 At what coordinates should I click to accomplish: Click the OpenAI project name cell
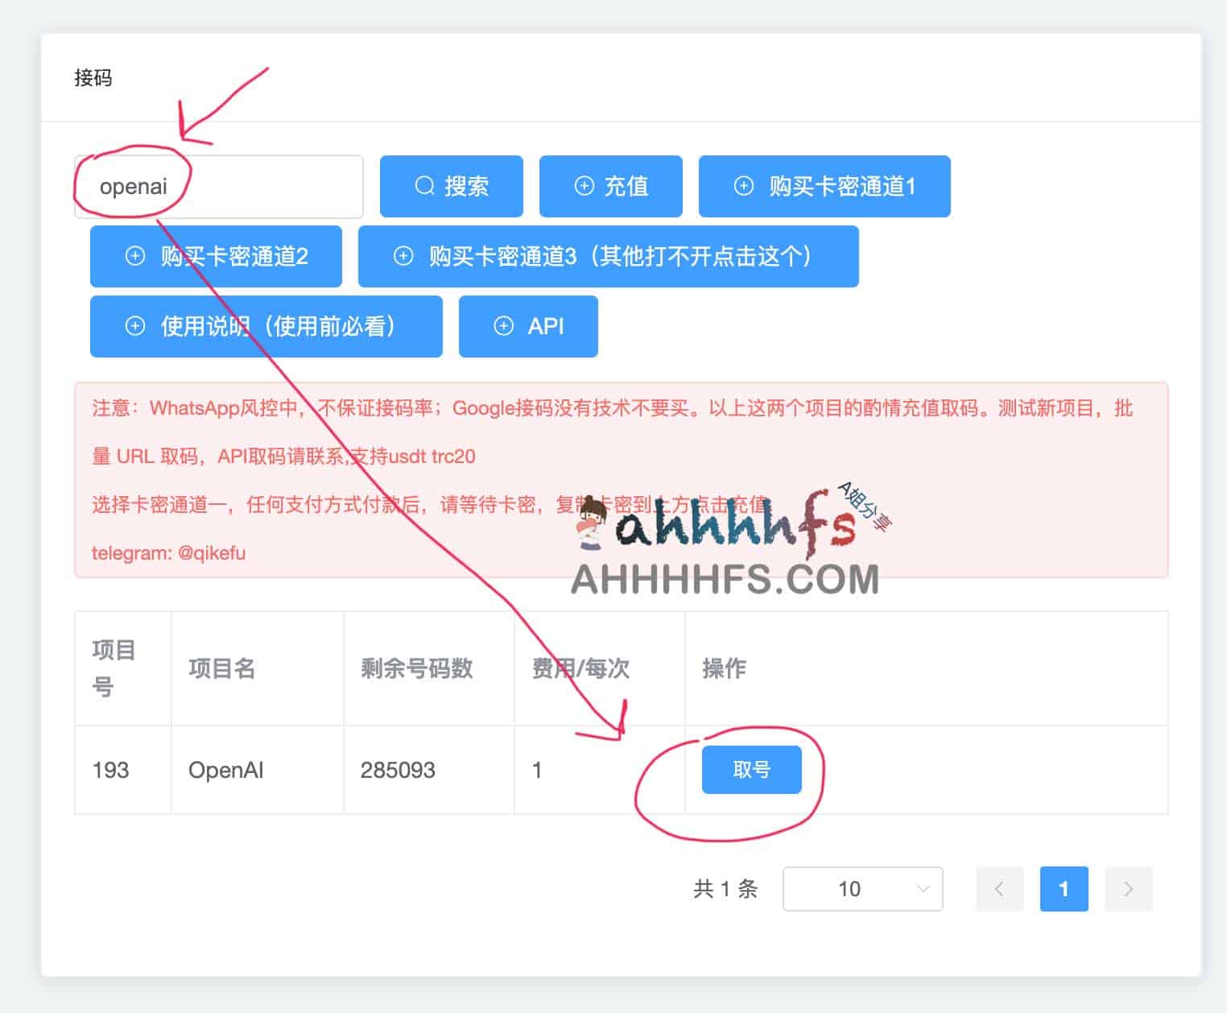[225, 770]
